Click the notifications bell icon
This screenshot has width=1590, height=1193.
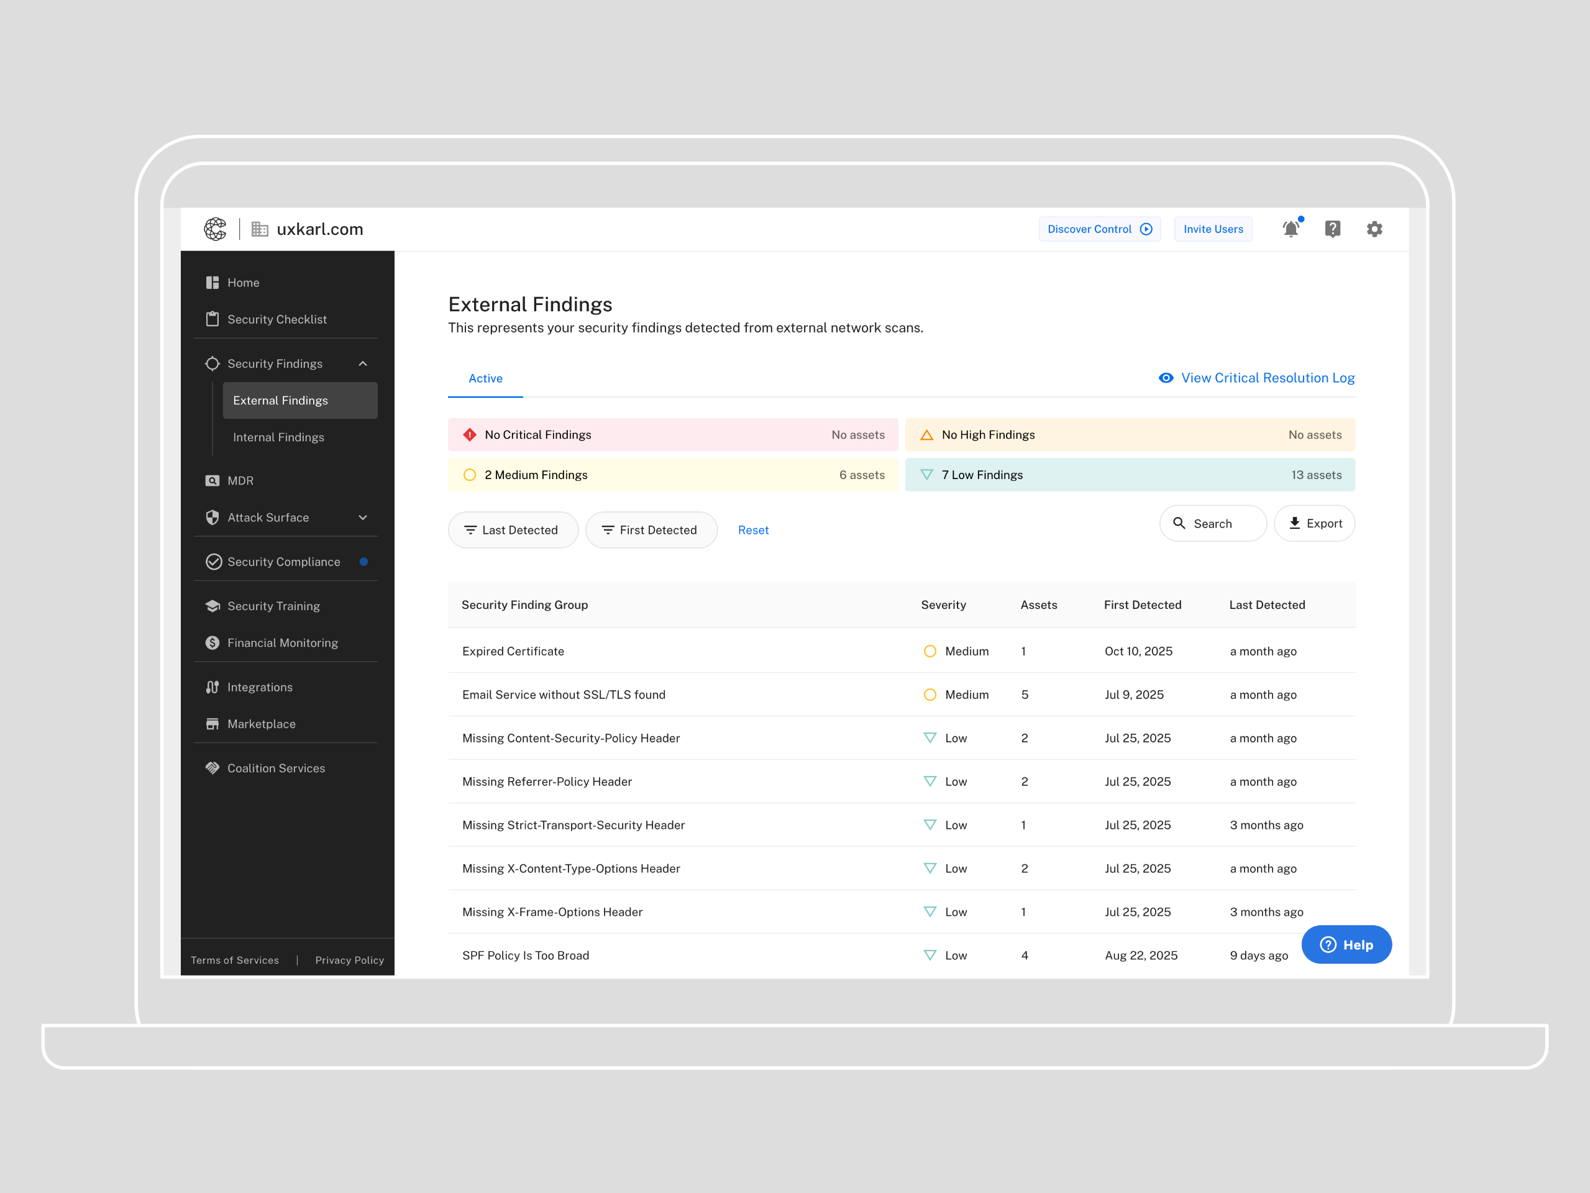tap(1291, 229)
